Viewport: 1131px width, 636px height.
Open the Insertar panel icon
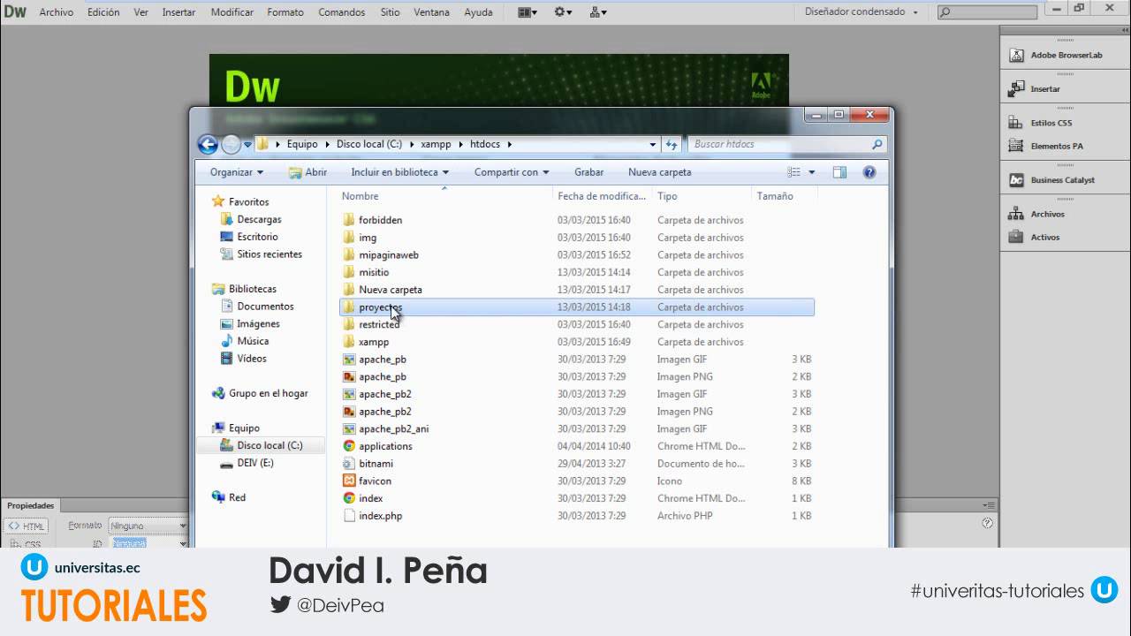pyautogui.click(x=1016, y=88)
